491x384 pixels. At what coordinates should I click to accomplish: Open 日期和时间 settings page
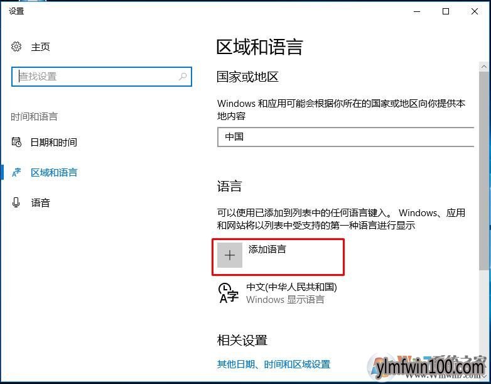click(53, 142)
